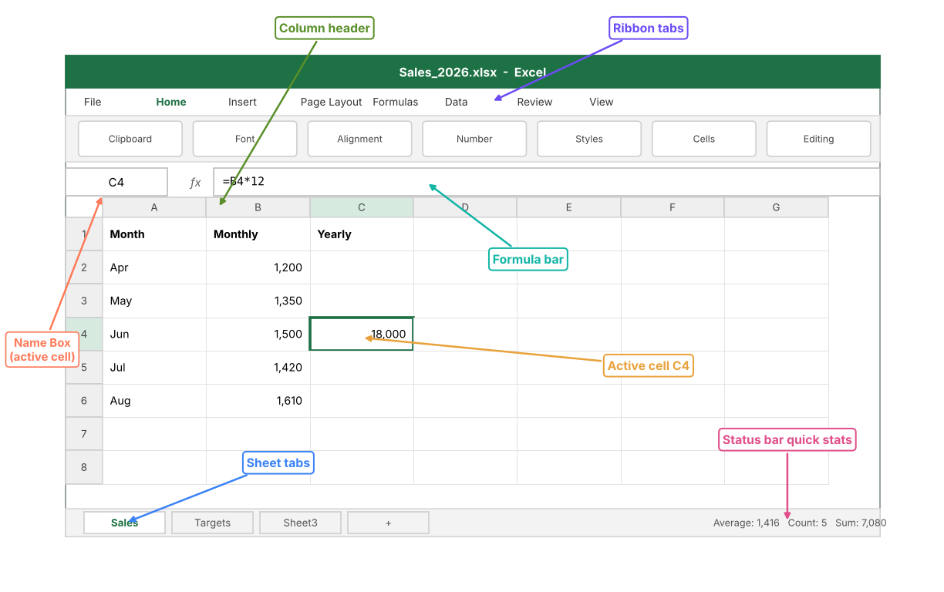The width and height of the screenshot is (944, 592).
Task: Select column F header
Action: 673,207
